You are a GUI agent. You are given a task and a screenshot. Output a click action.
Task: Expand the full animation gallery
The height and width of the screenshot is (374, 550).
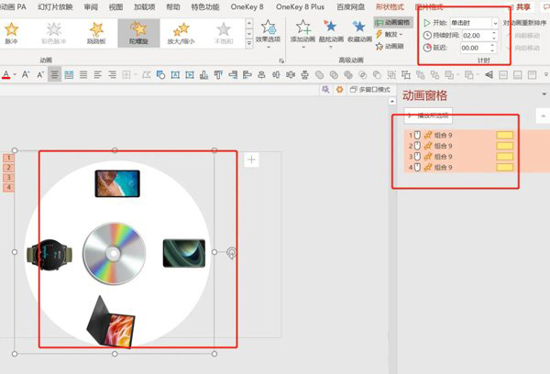click(x=249, y=43)
